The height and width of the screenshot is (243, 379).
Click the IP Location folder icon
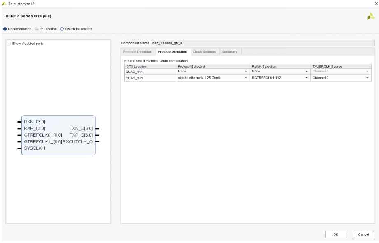(x=37, y=29)
